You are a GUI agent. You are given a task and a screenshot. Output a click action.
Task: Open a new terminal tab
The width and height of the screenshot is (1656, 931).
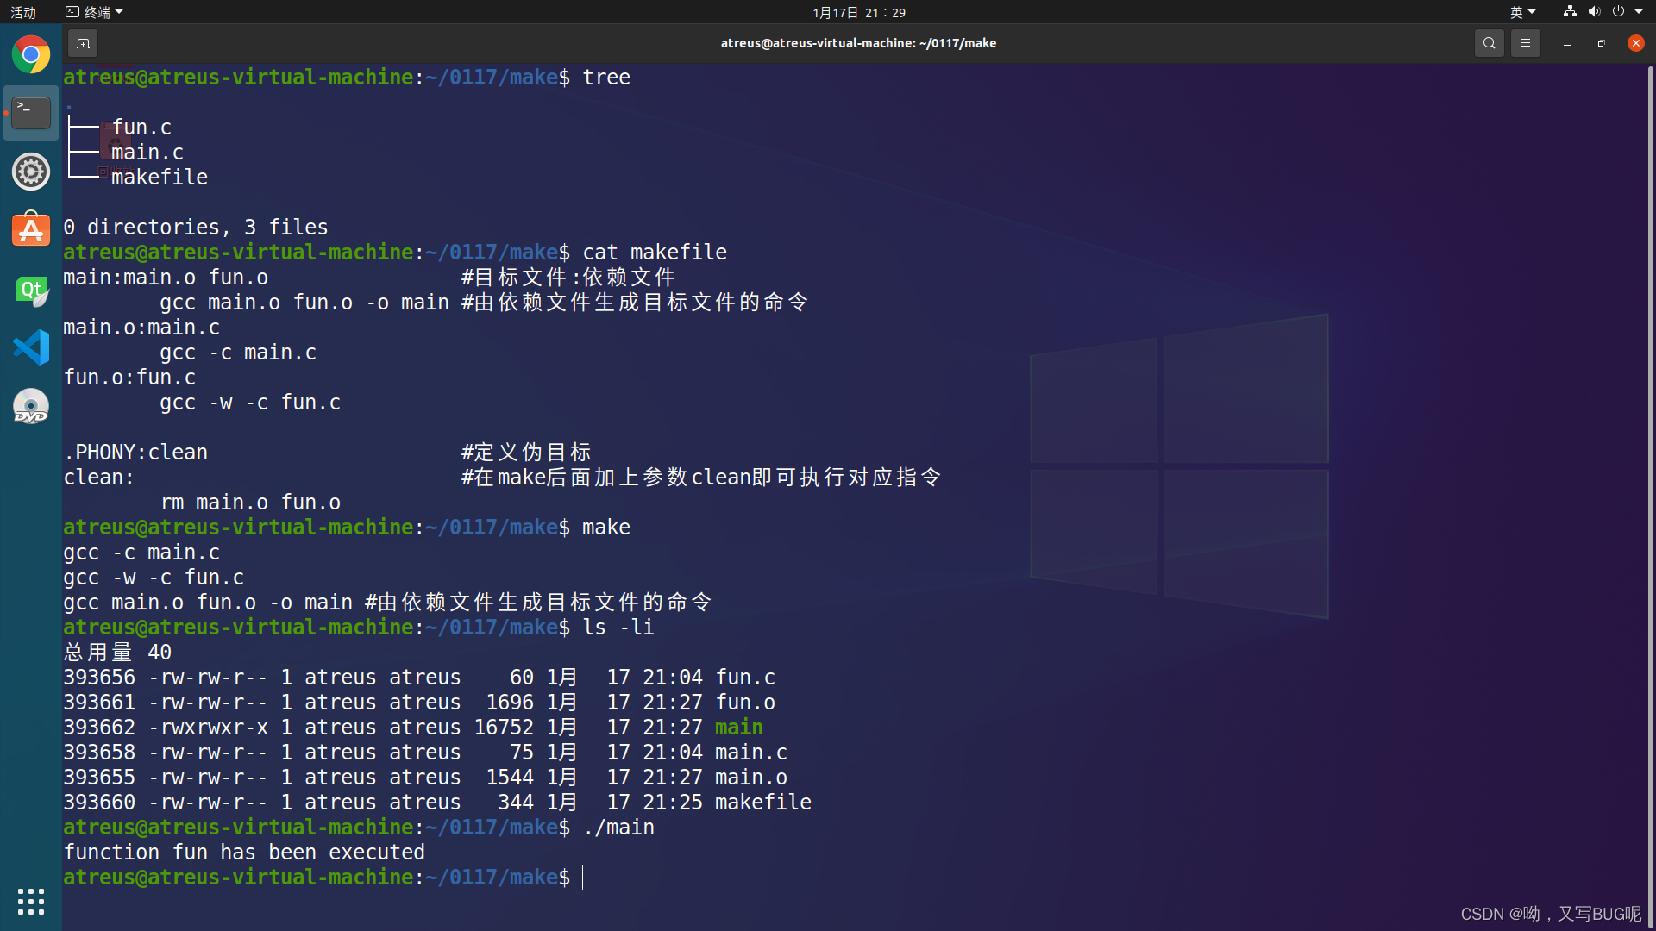pos(83,43)
